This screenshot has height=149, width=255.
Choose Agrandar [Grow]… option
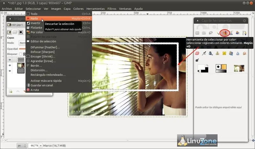coord(59,61)
